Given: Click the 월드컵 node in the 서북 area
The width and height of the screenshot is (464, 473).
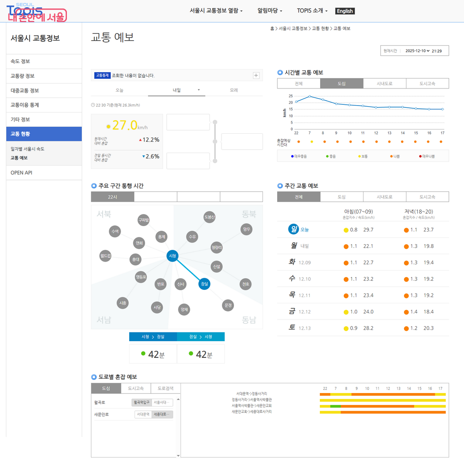Looking at the screenshot, I should click(105, 256).
